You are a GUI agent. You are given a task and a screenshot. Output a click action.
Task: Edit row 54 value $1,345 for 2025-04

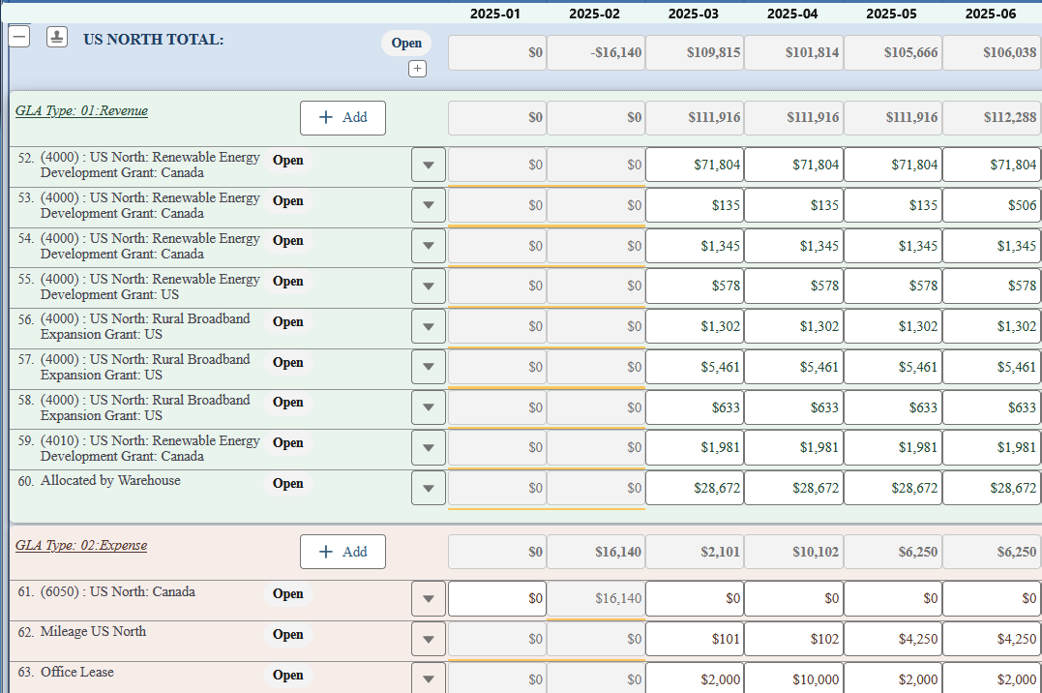[793, 246]
